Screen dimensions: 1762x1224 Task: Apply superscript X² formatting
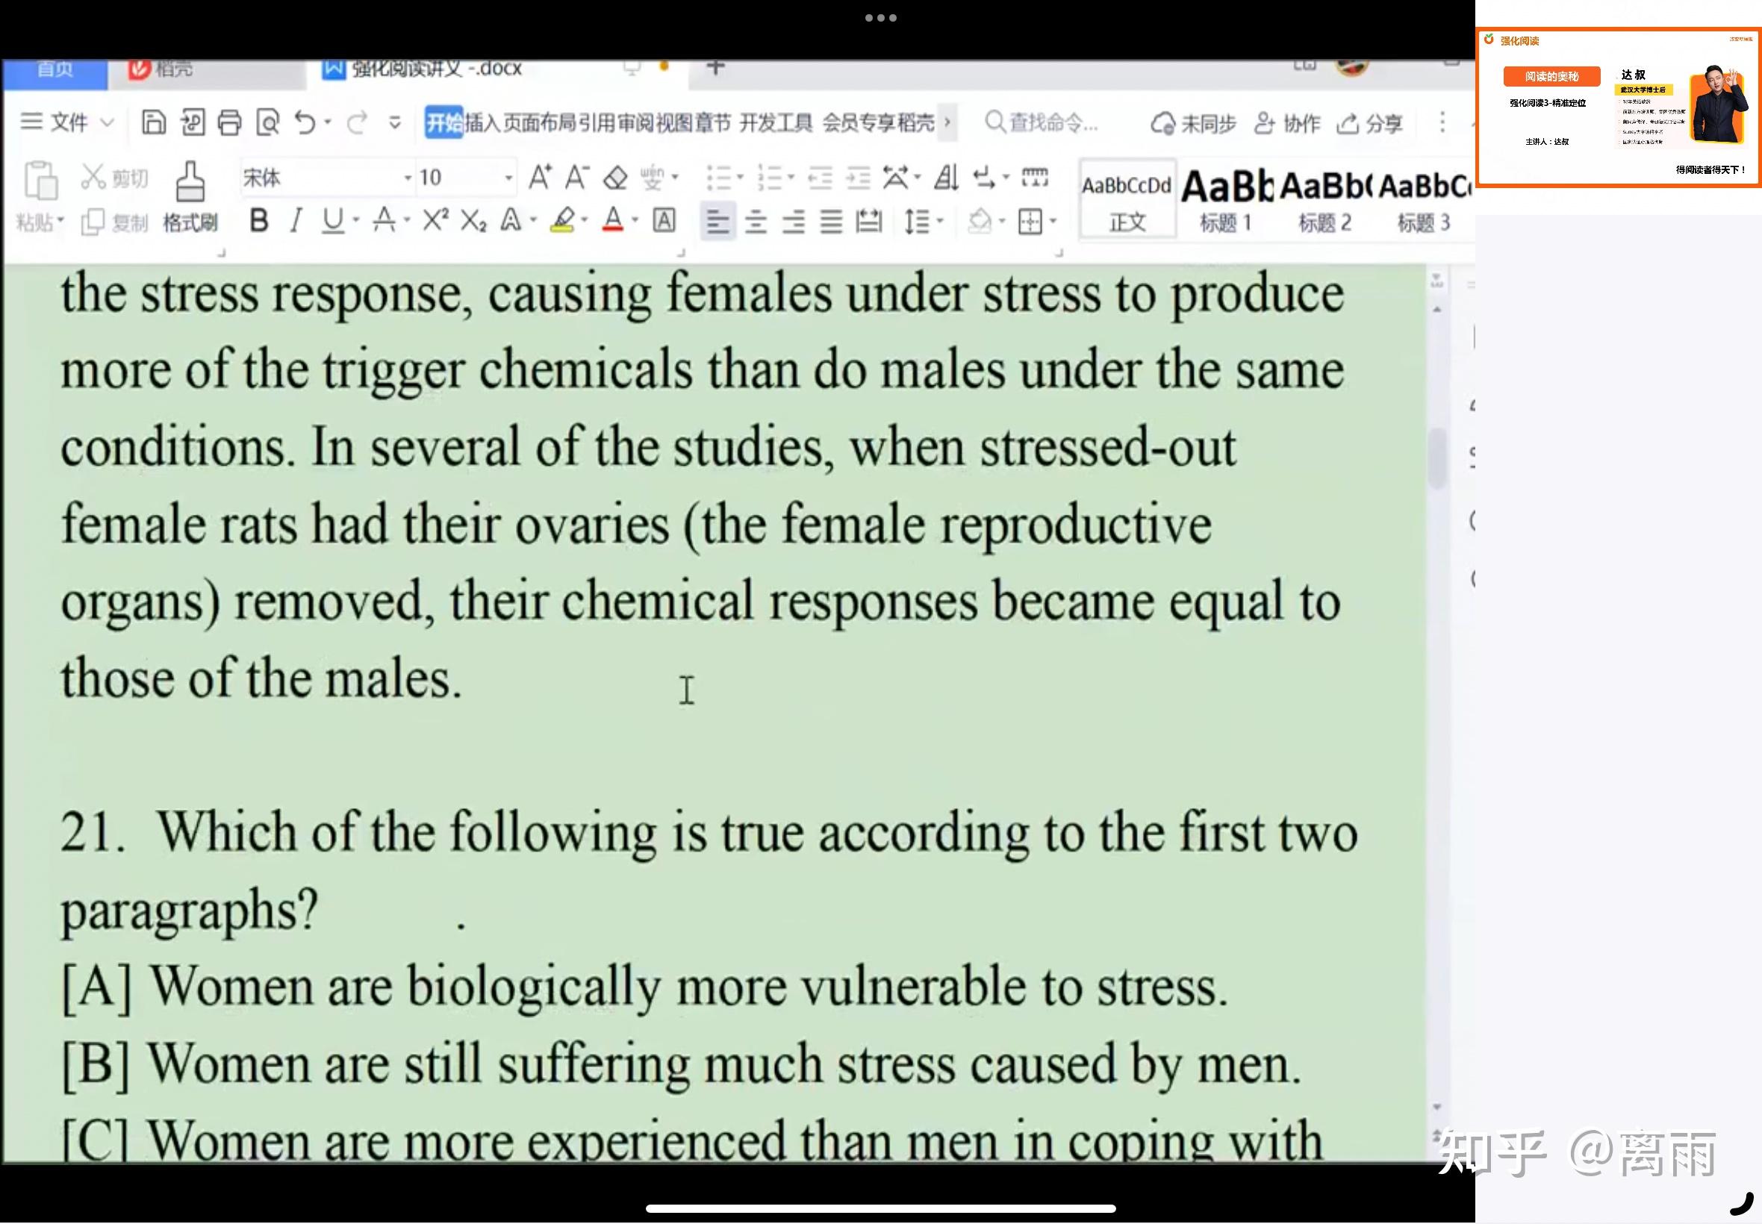click(x=435, y=221)
